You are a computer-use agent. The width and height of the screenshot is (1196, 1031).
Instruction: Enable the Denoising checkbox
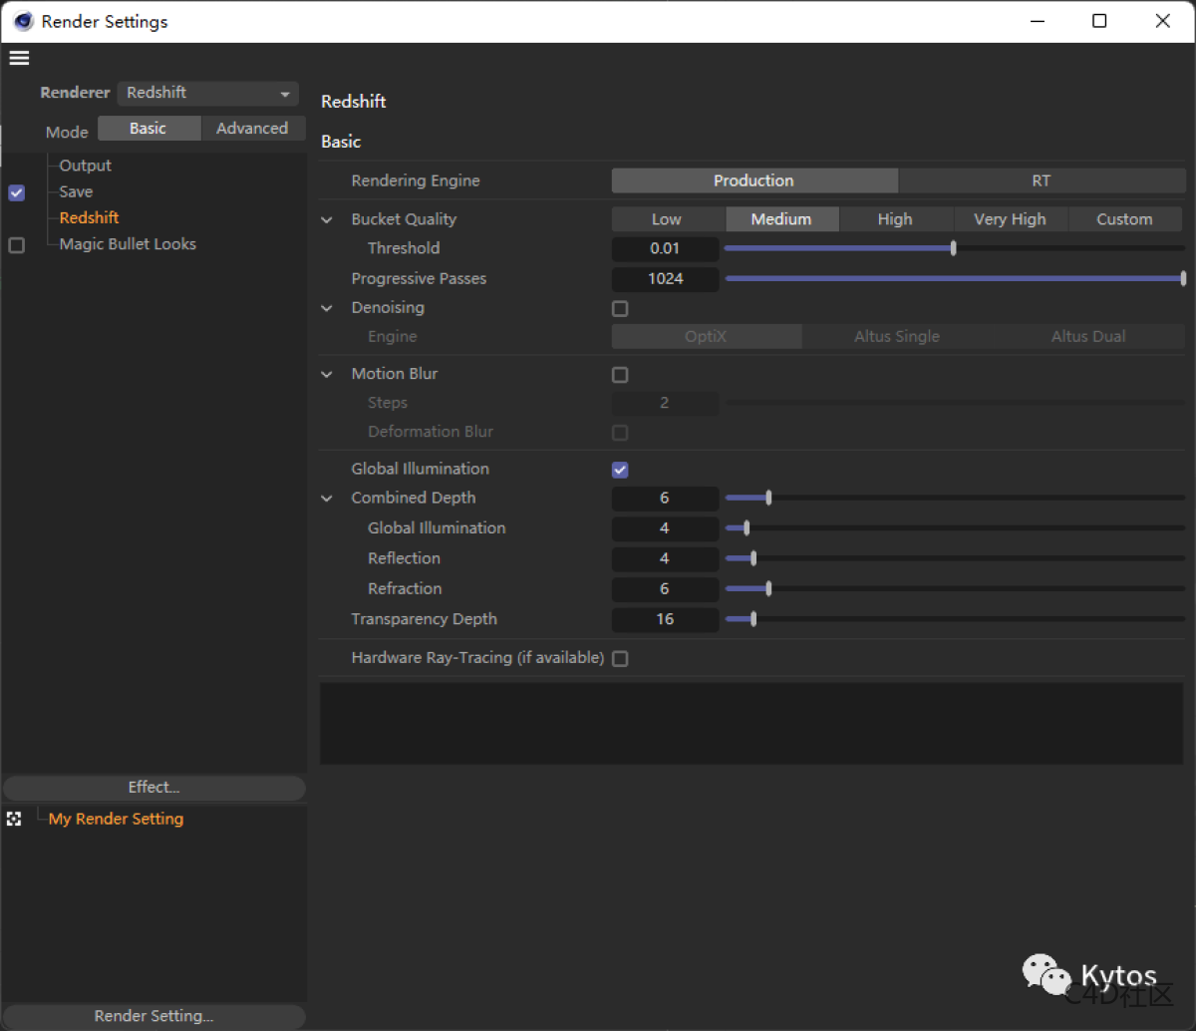point(620,309)
